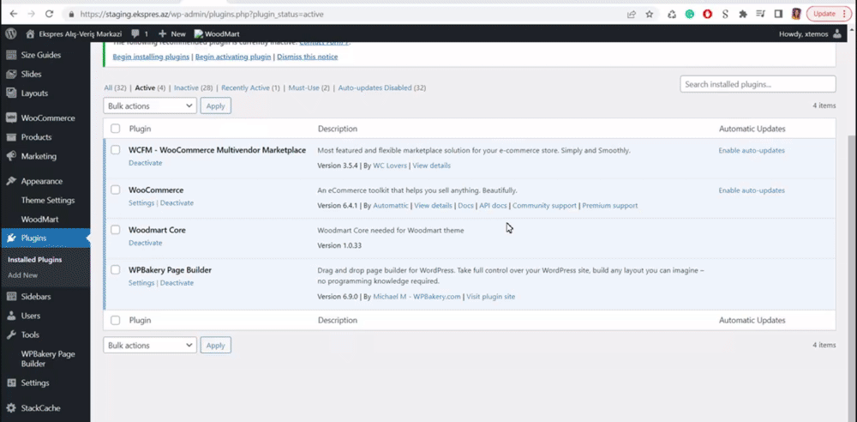Open the New content menu in admin bar
The width and height of the screenshot is (857, 422).
click(x=172, y=33)
